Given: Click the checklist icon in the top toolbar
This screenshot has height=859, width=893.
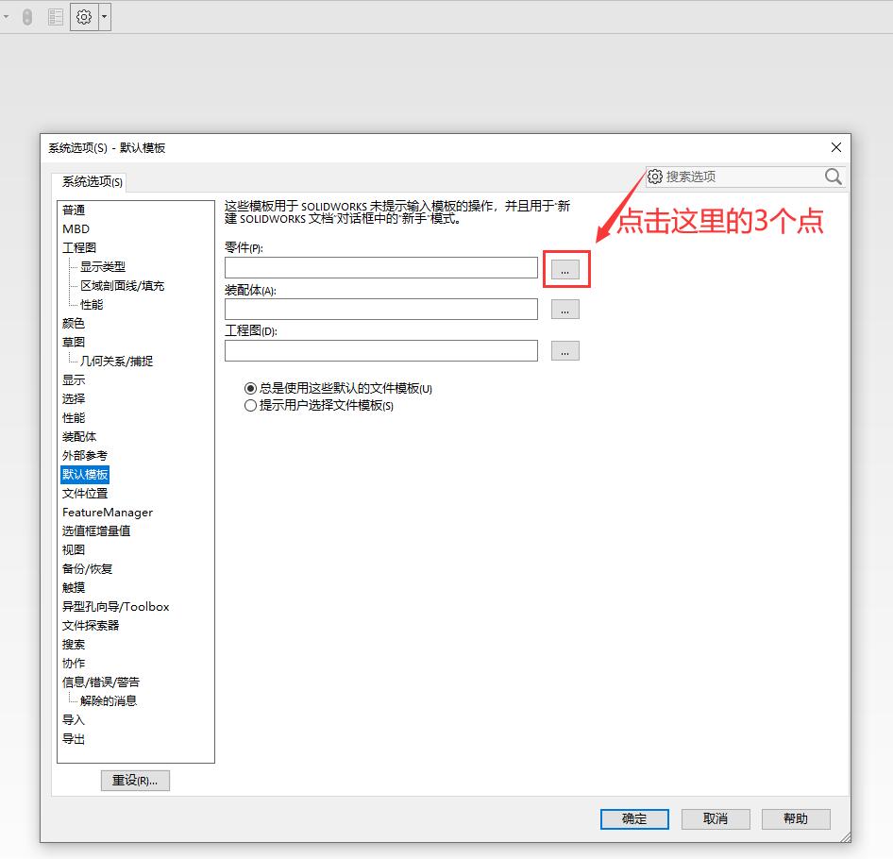Looking at the screenshot, I should click(x=56, y=17).
